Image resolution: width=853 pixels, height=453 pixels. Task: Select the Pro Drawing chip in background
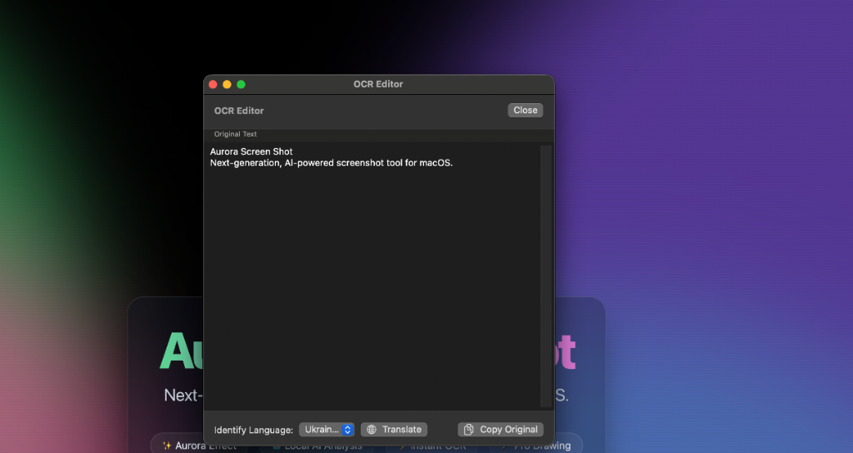click(x=541, y=446)
